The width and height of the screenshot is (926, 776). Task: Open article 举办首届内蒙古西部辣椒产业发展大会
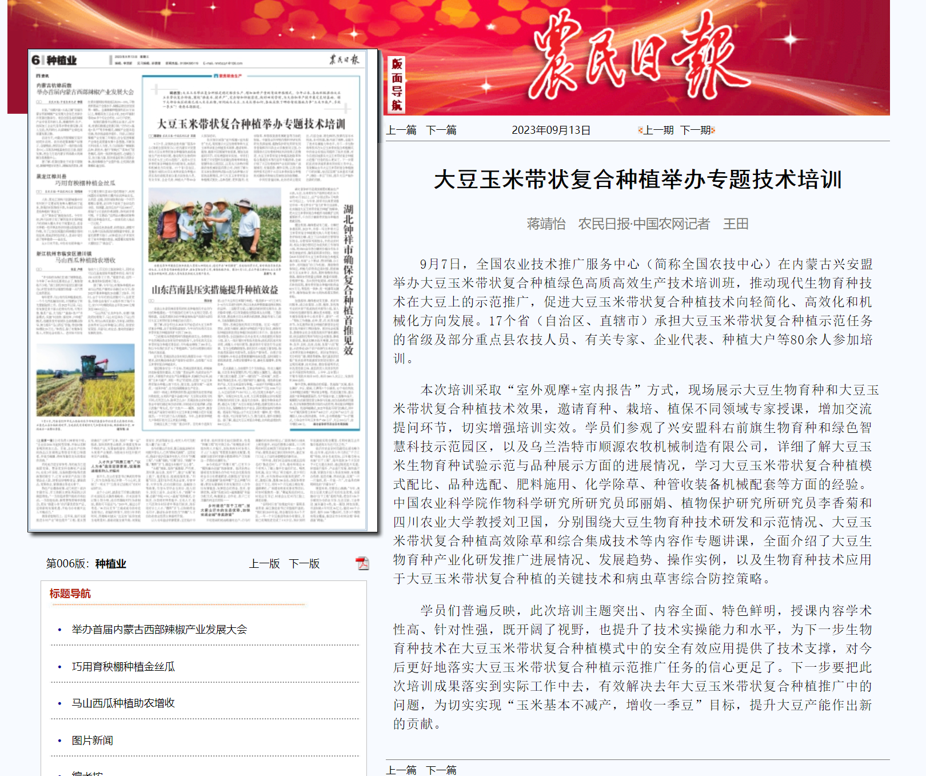tap(159, 630)
